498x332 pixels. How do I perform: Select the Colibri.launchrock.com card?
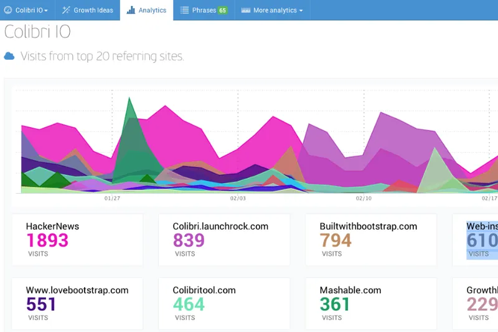tap(224, 240)
